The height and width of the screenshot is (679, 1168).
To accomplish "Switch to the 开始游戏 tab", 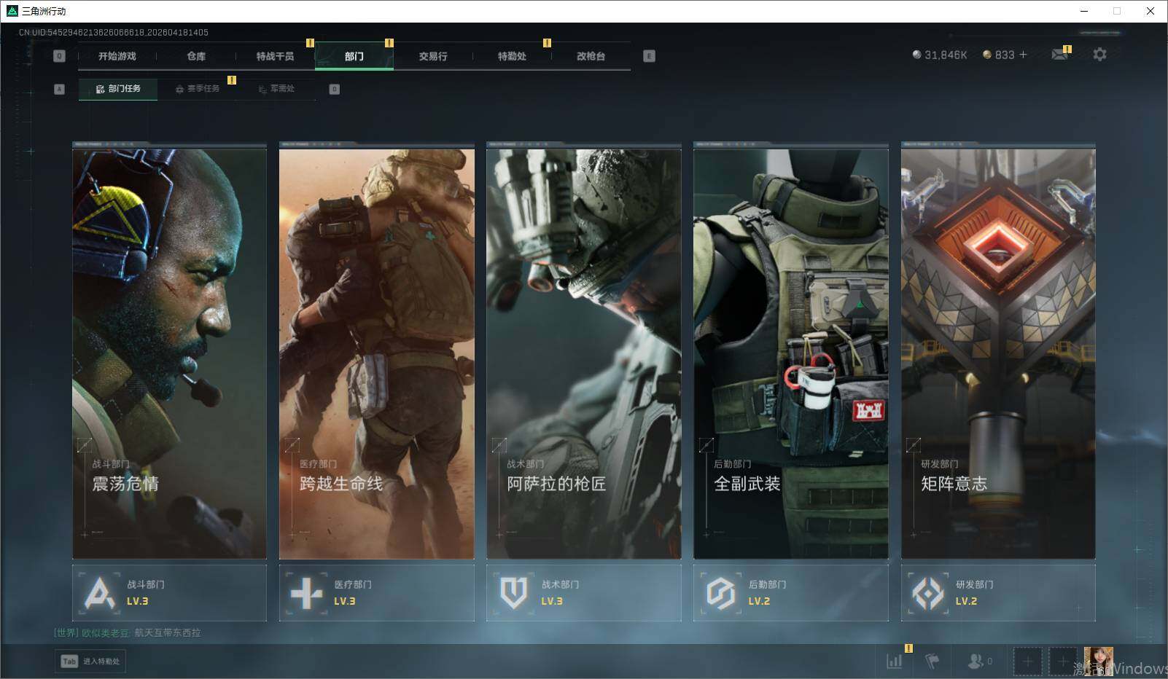I will (x=117, y=56).
